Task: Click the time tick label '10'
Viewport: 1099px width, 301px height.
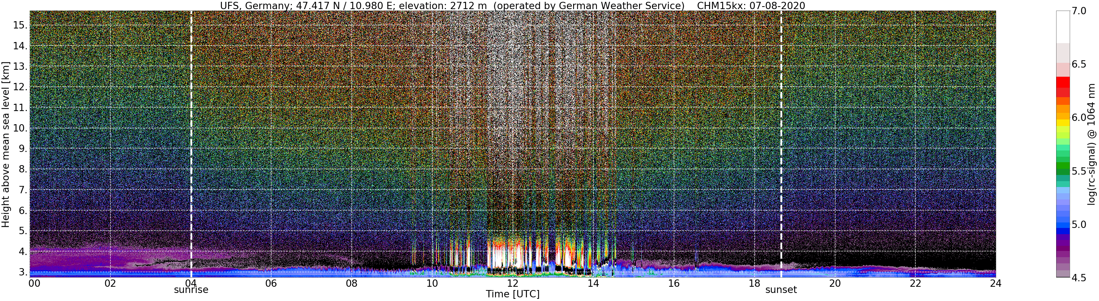Action: pyautogui.click(x=432, y=283)
